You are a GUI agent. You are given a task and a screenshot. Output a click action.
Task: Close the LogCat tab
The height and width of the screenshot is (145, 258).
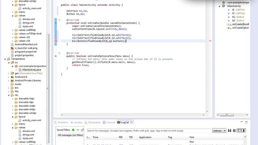(131, 122)
